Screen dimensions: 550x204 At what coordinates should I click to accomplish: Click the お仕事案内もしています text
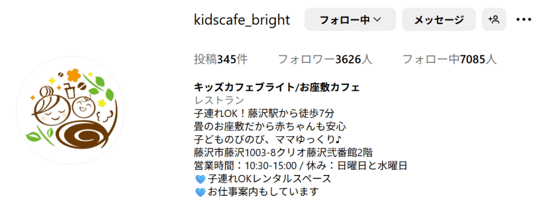[x=263, y=192]
